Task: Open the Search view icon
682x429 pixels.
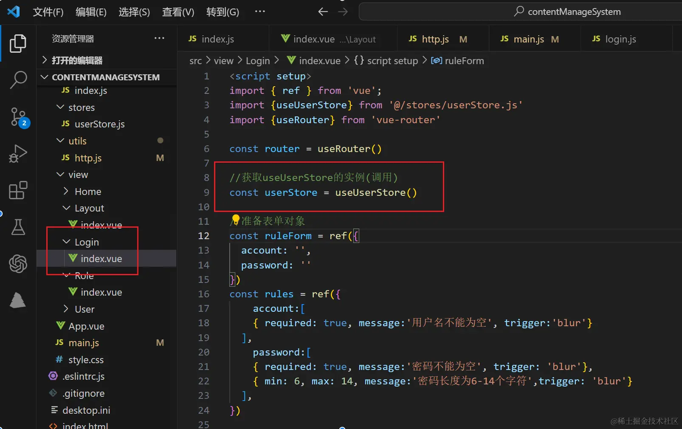Action: click(18, 79)
